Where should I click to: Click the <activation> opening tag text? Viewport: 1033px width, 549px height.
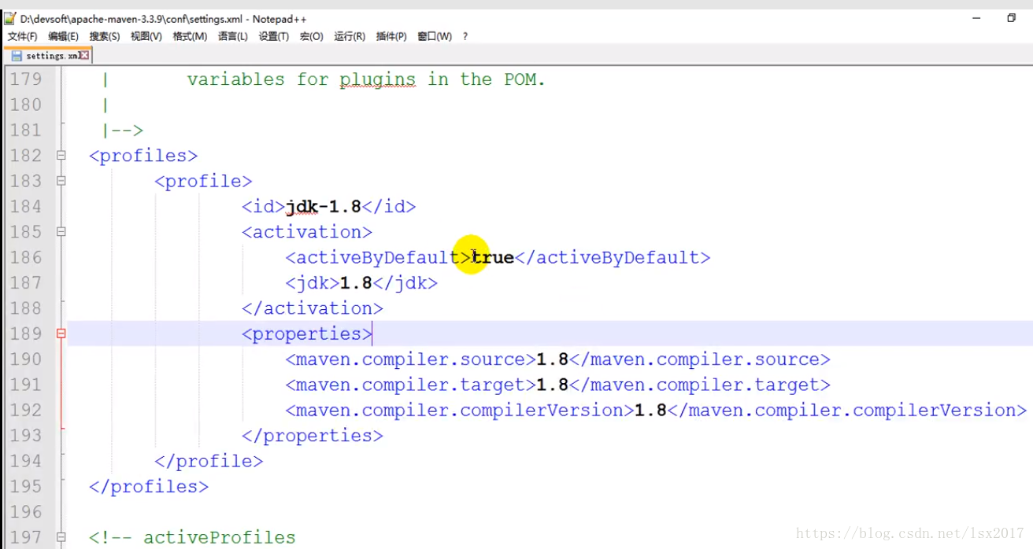[307, 232]
